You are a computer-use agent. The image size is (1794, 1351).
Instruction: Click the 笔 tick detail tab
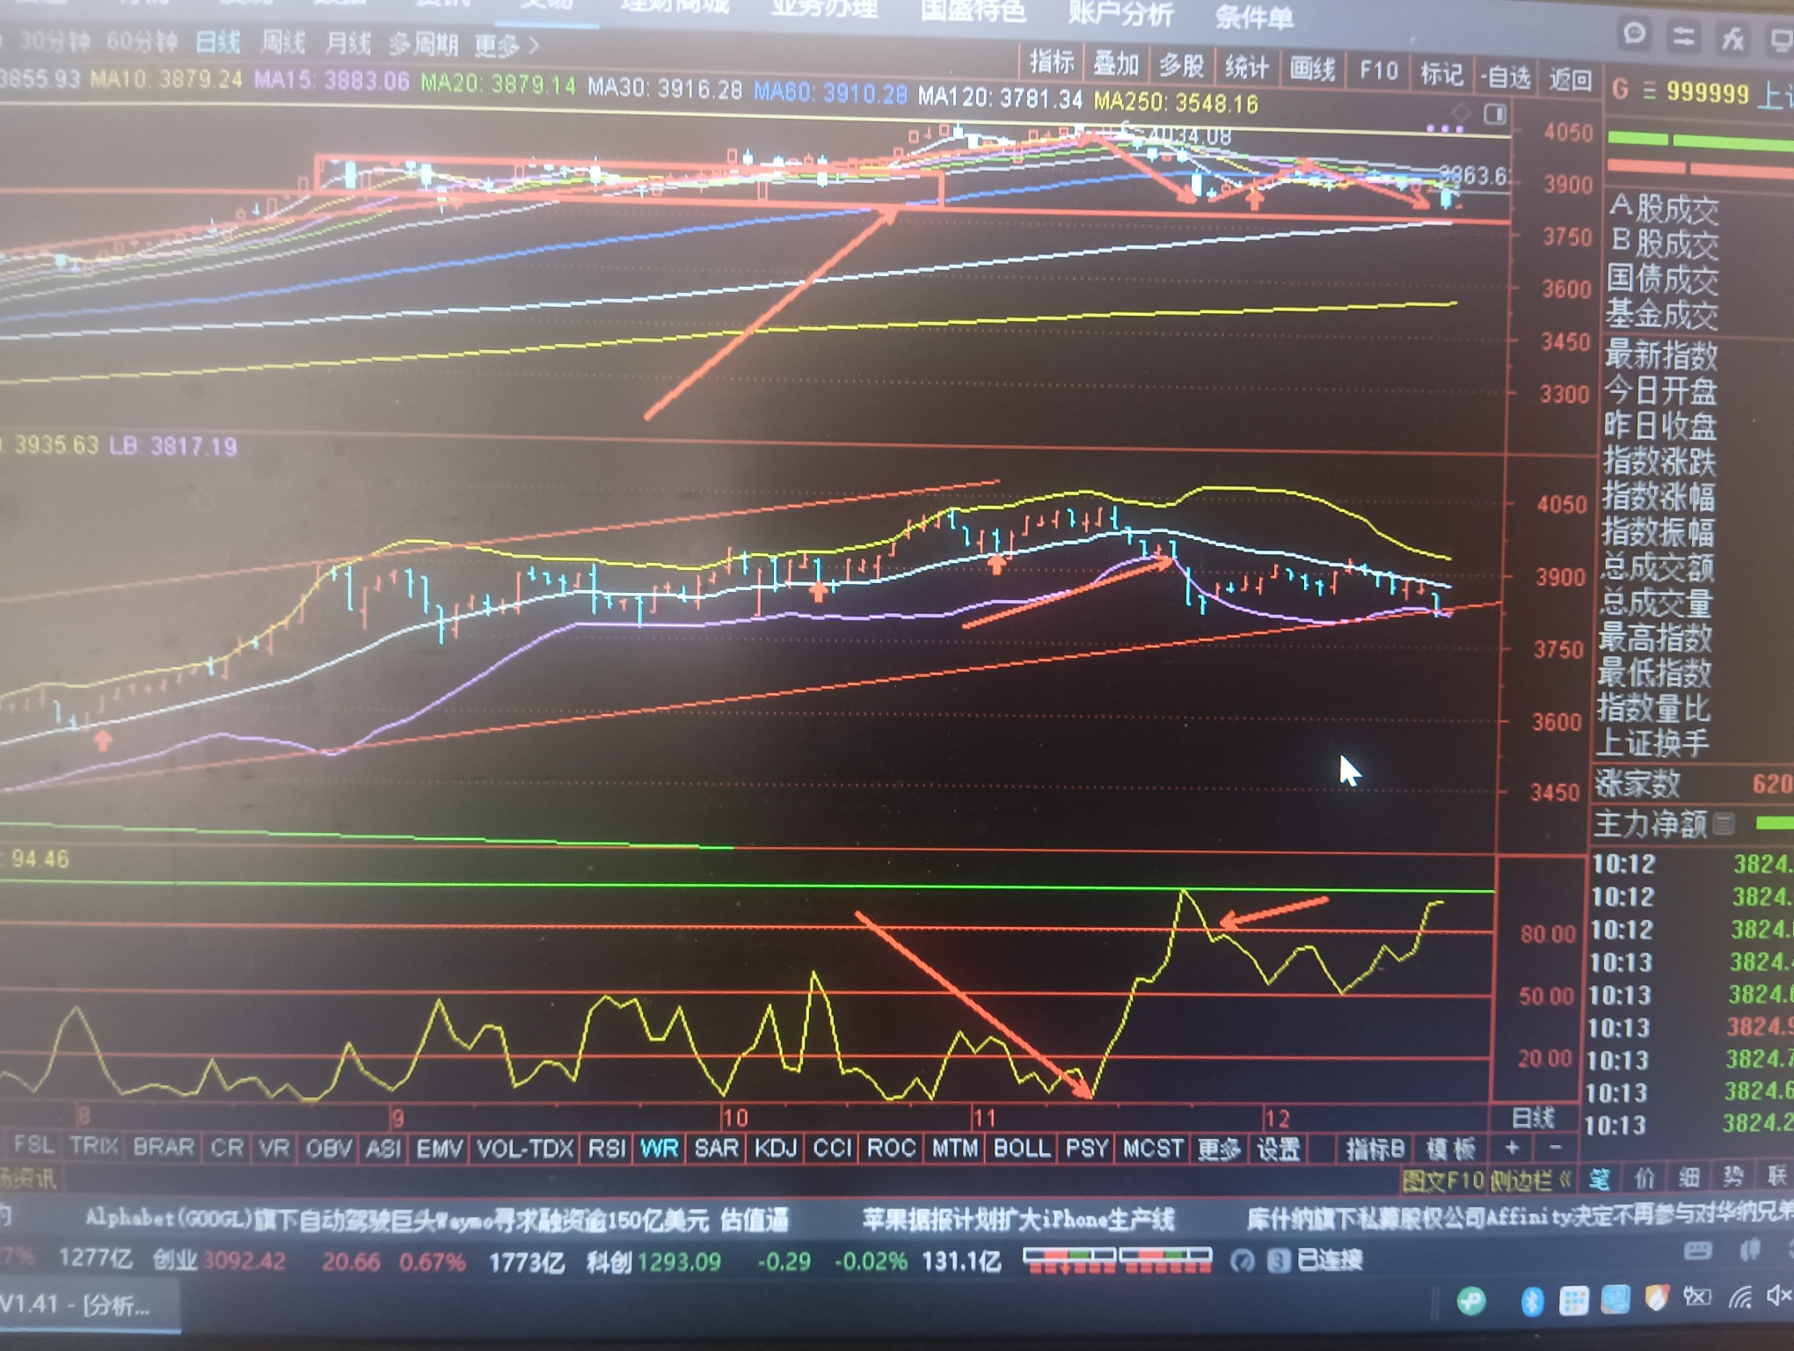[1600, 1179]
